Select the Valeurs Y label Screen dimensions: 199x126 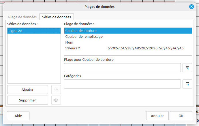coord(73,48)
